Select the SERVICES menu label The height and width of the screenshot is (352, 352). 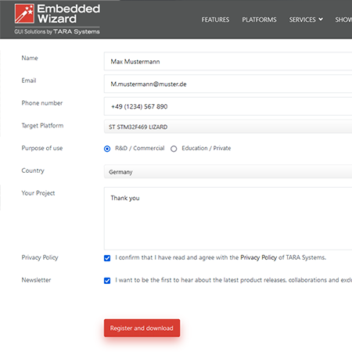click(x=302, y=20)
